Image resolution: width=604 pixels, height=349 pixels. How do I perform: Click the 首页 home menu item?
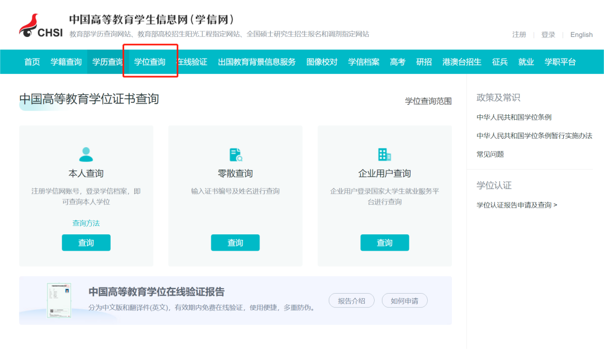coord(32,62)
